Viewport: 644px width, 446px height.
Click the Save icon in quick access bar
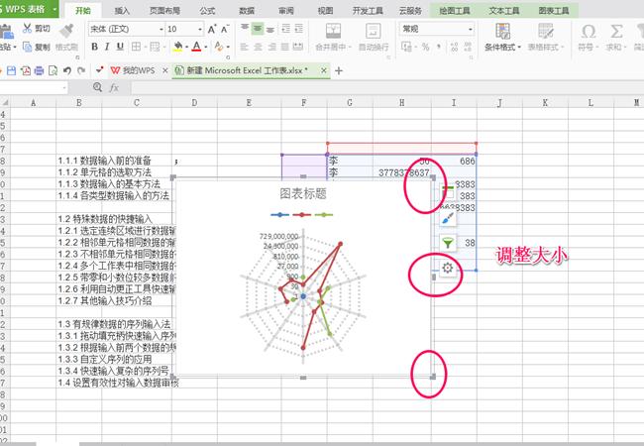(12, 70)
